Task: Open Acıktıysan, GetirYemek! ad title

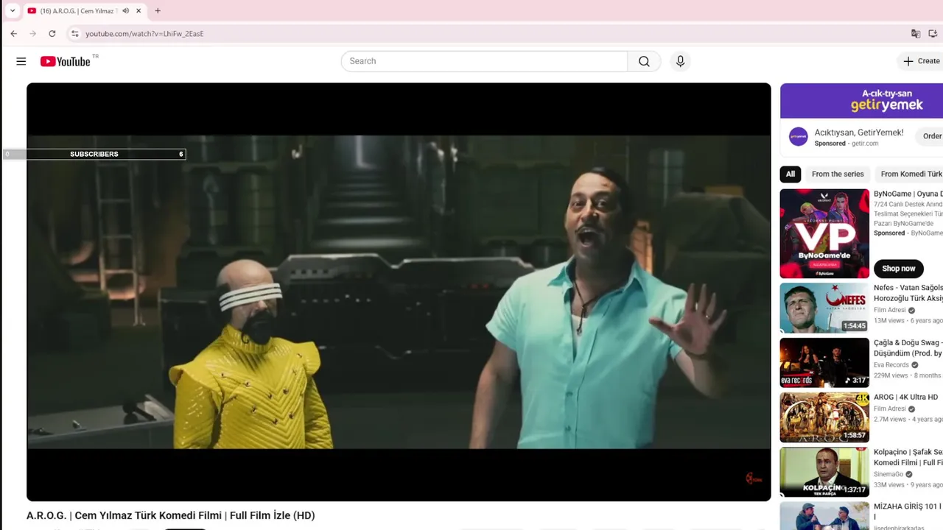Action: pos(859,132)
